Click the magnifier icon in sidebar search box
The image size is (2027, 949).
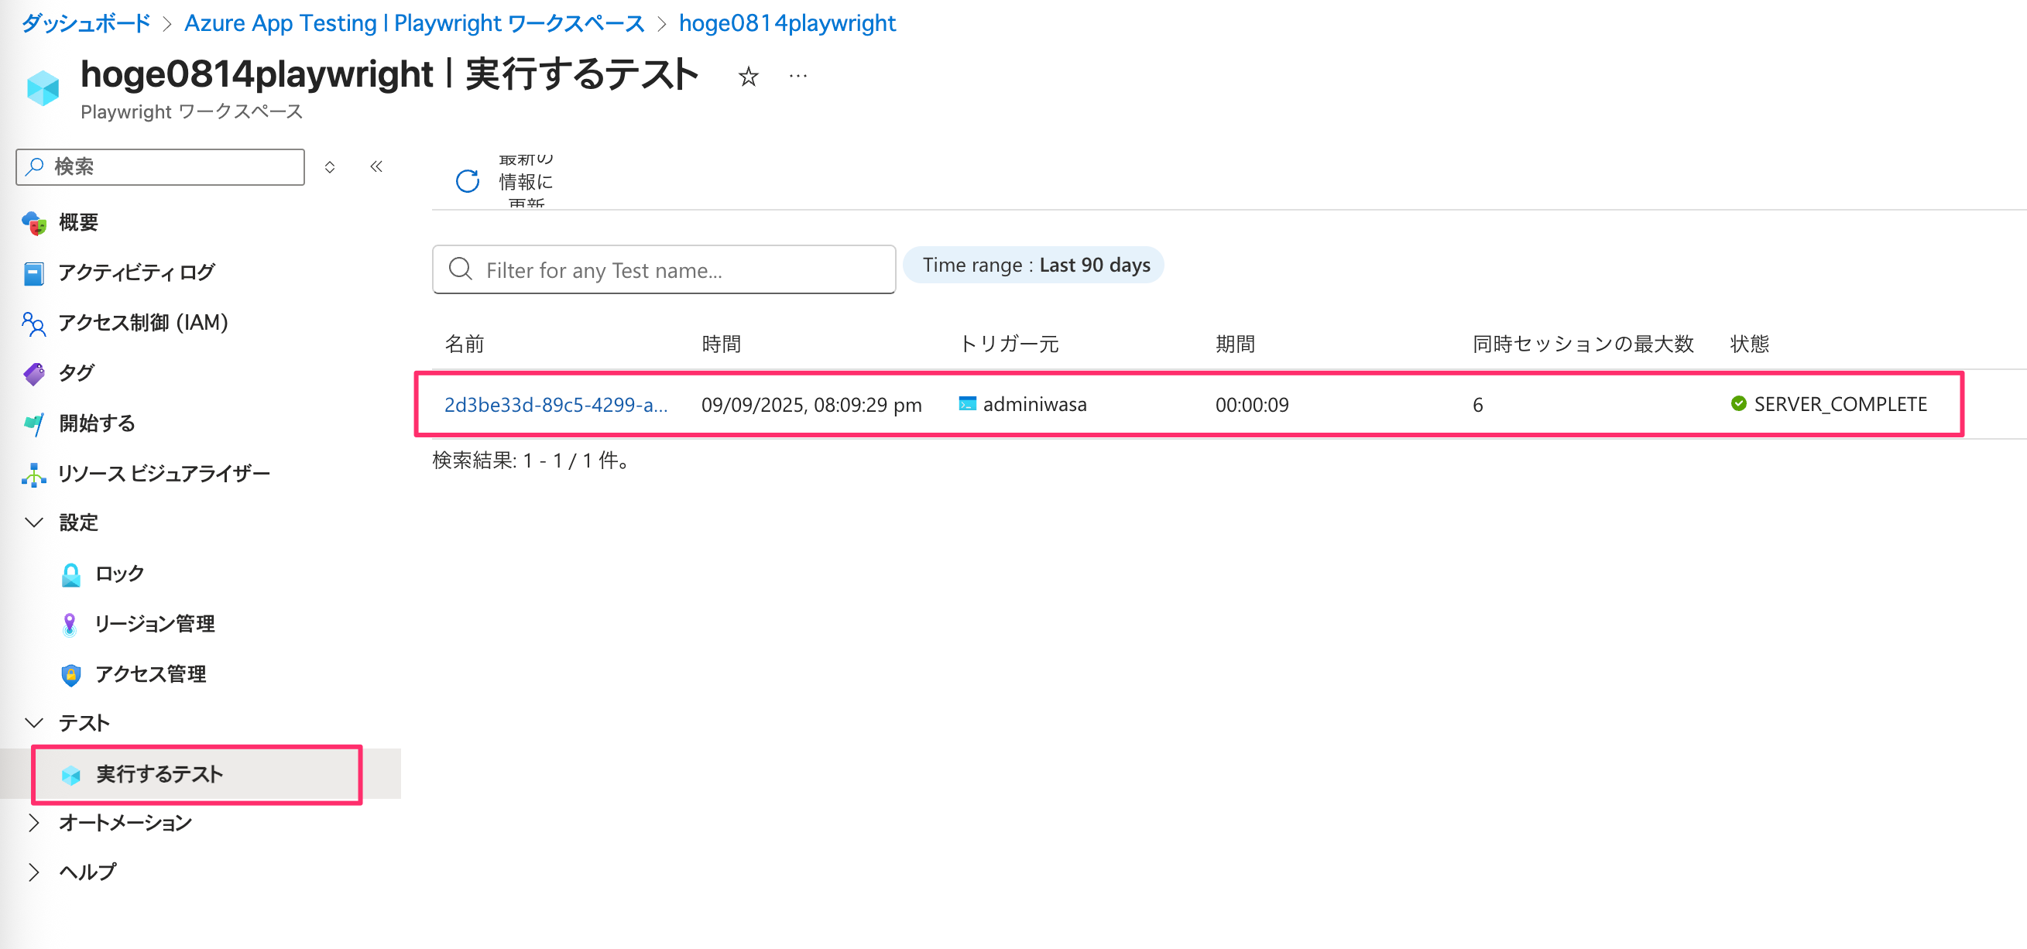[35, 166]
